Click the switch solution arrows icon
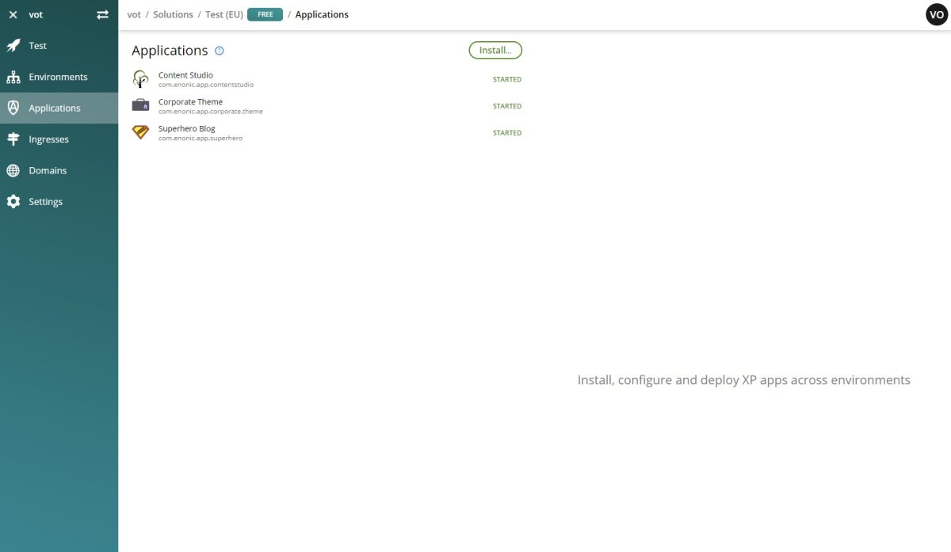Viewport: 951px width, 552px height. [x=102, y=13]
